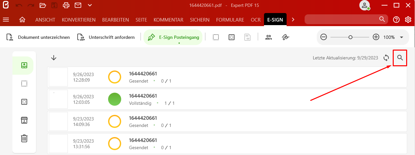
Task: Zoom out with minus button
Action: (x=324, y=37)
